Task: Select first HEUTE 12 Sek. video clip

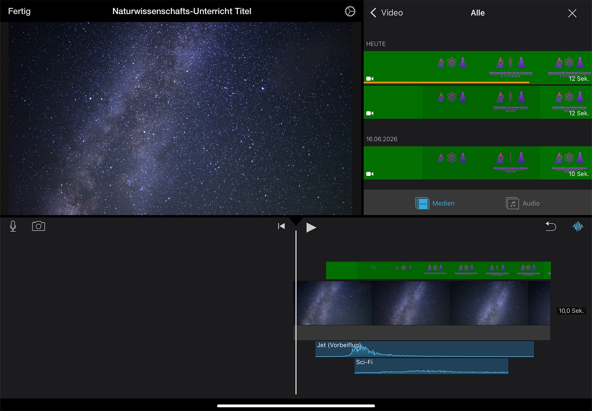Action: [x=478, y=67]
